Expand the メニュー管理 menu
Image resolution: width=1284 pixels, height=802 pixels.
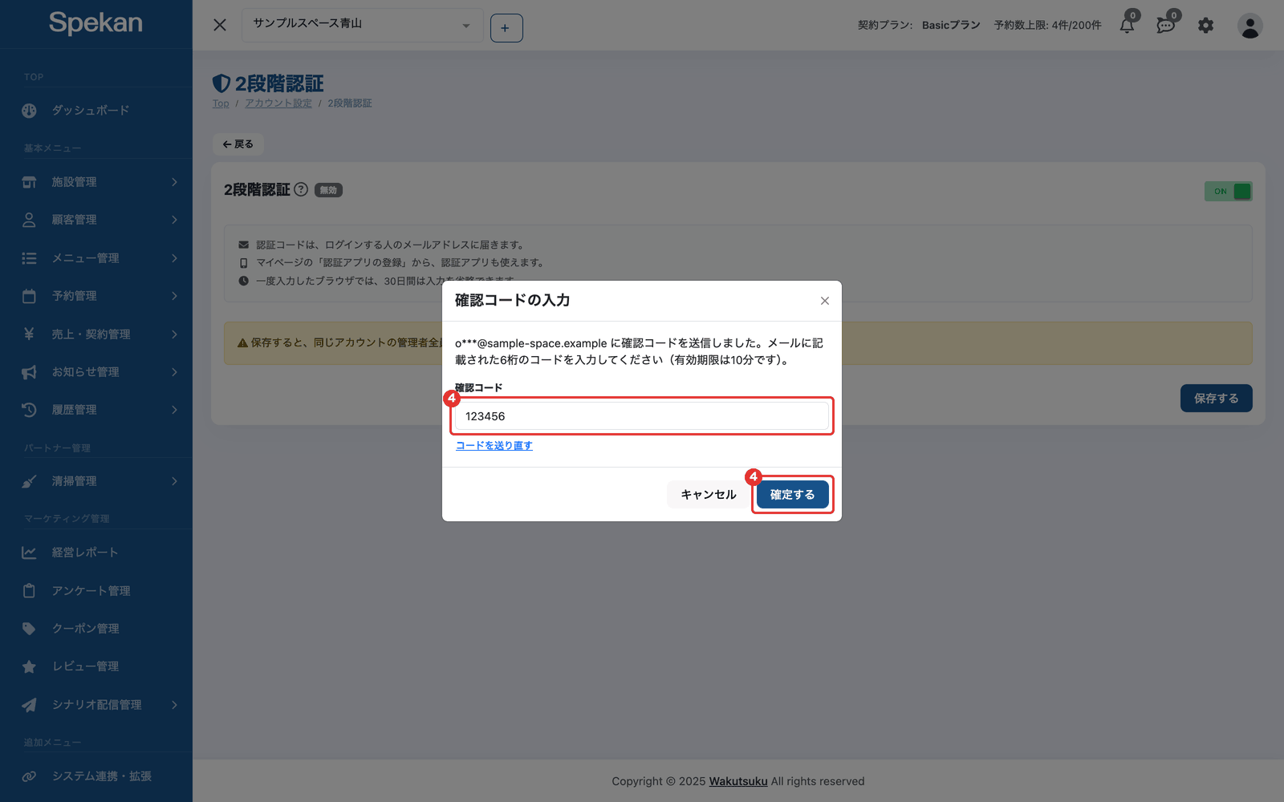click(96, 258)
